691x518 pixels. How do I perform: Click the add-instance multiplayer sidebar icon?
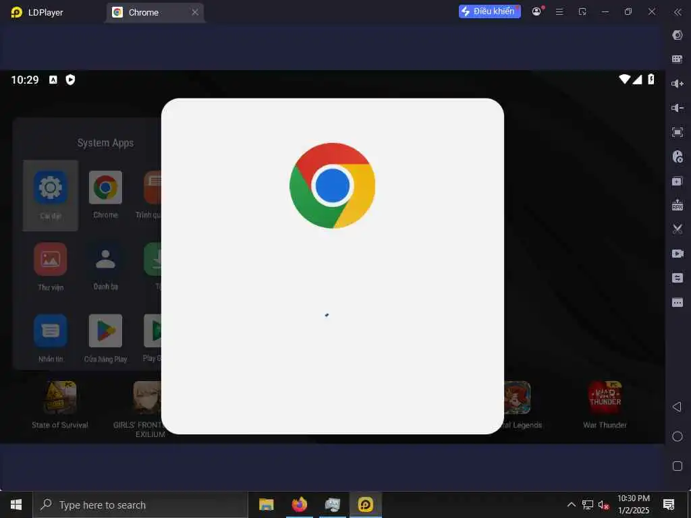pos(678,181)
